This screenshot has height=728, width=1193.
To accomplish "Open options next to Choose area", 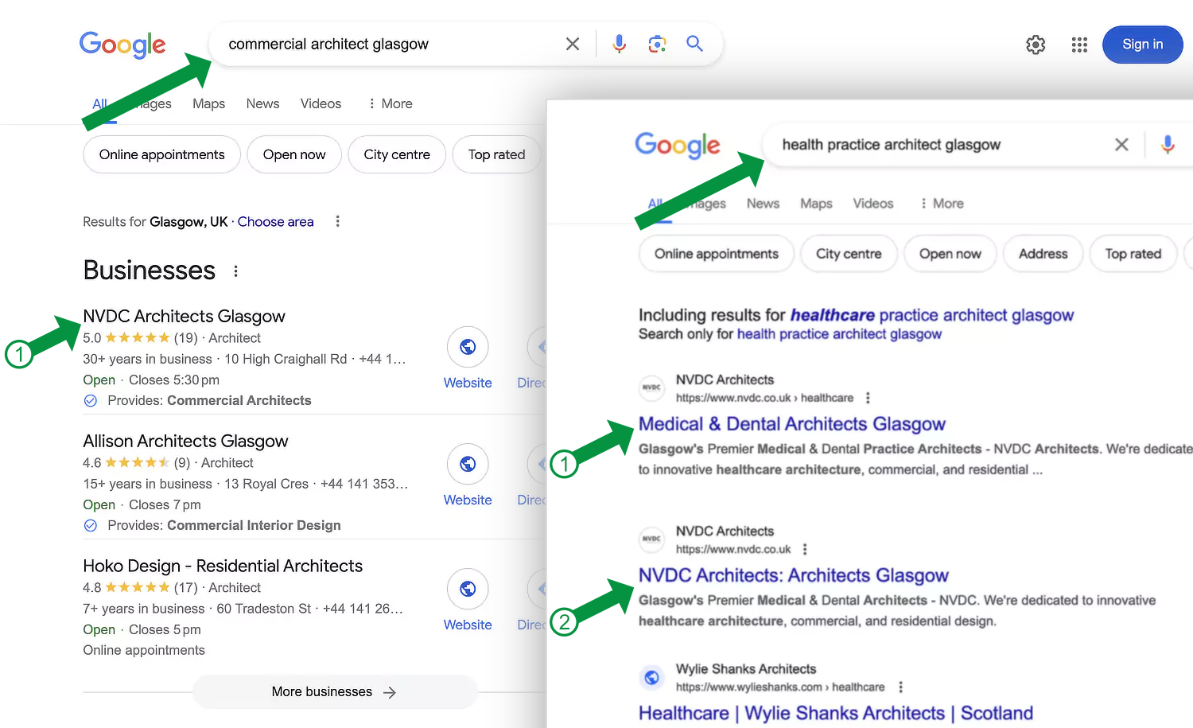I will pyautogui.click(x=337, y=221).
